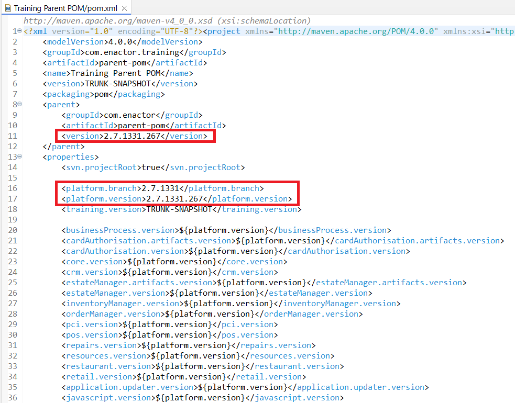
Task: Click core.version property line
Action: tap(174, 262)
